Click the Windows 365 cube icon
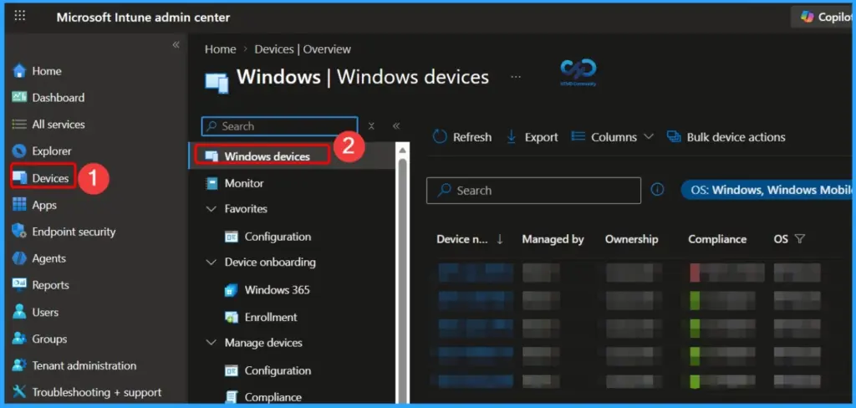The width and height of the screenshot is (856, 408). (232, 290)
